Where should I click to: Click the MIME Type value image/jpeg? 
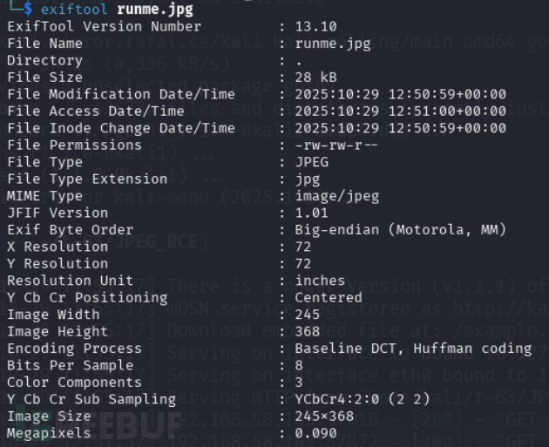(336, 196)
